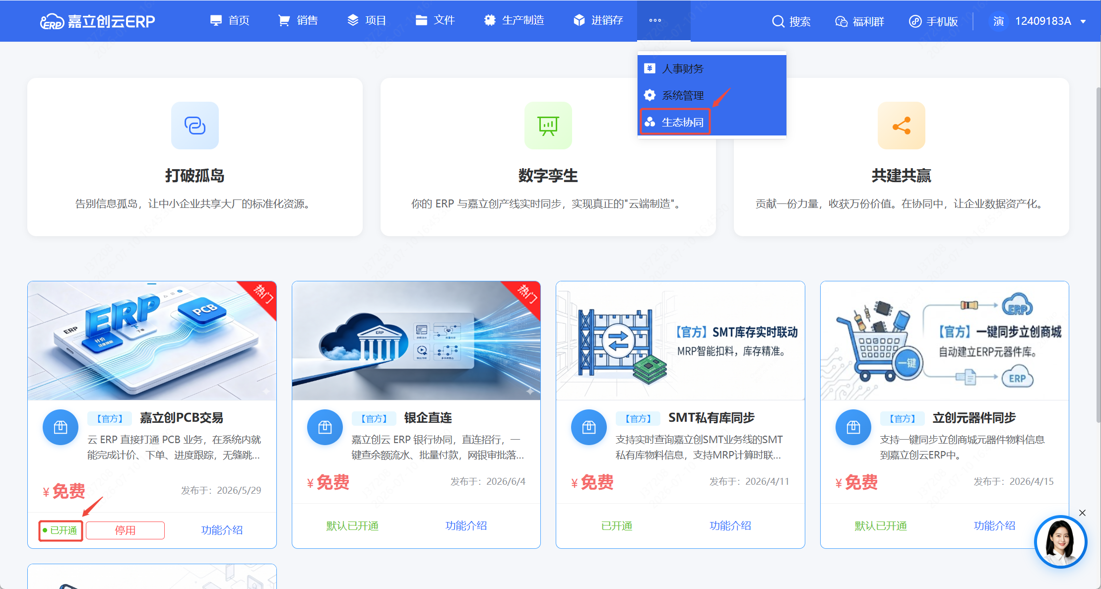The width and height of the screenshot is (1101, 589).
Task: Click the 嘉立创PCB交易 title
Action: [182, 418]
